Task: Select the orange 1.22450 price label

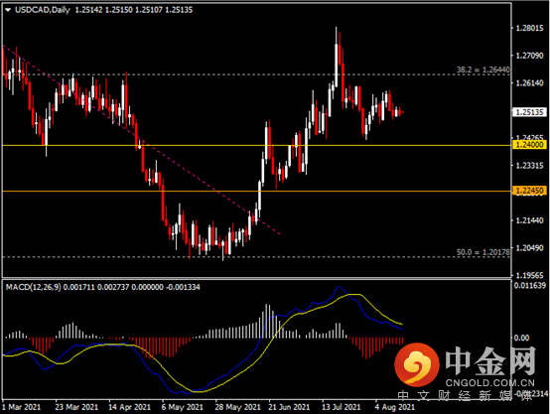Action: click(x=530, y=191)
